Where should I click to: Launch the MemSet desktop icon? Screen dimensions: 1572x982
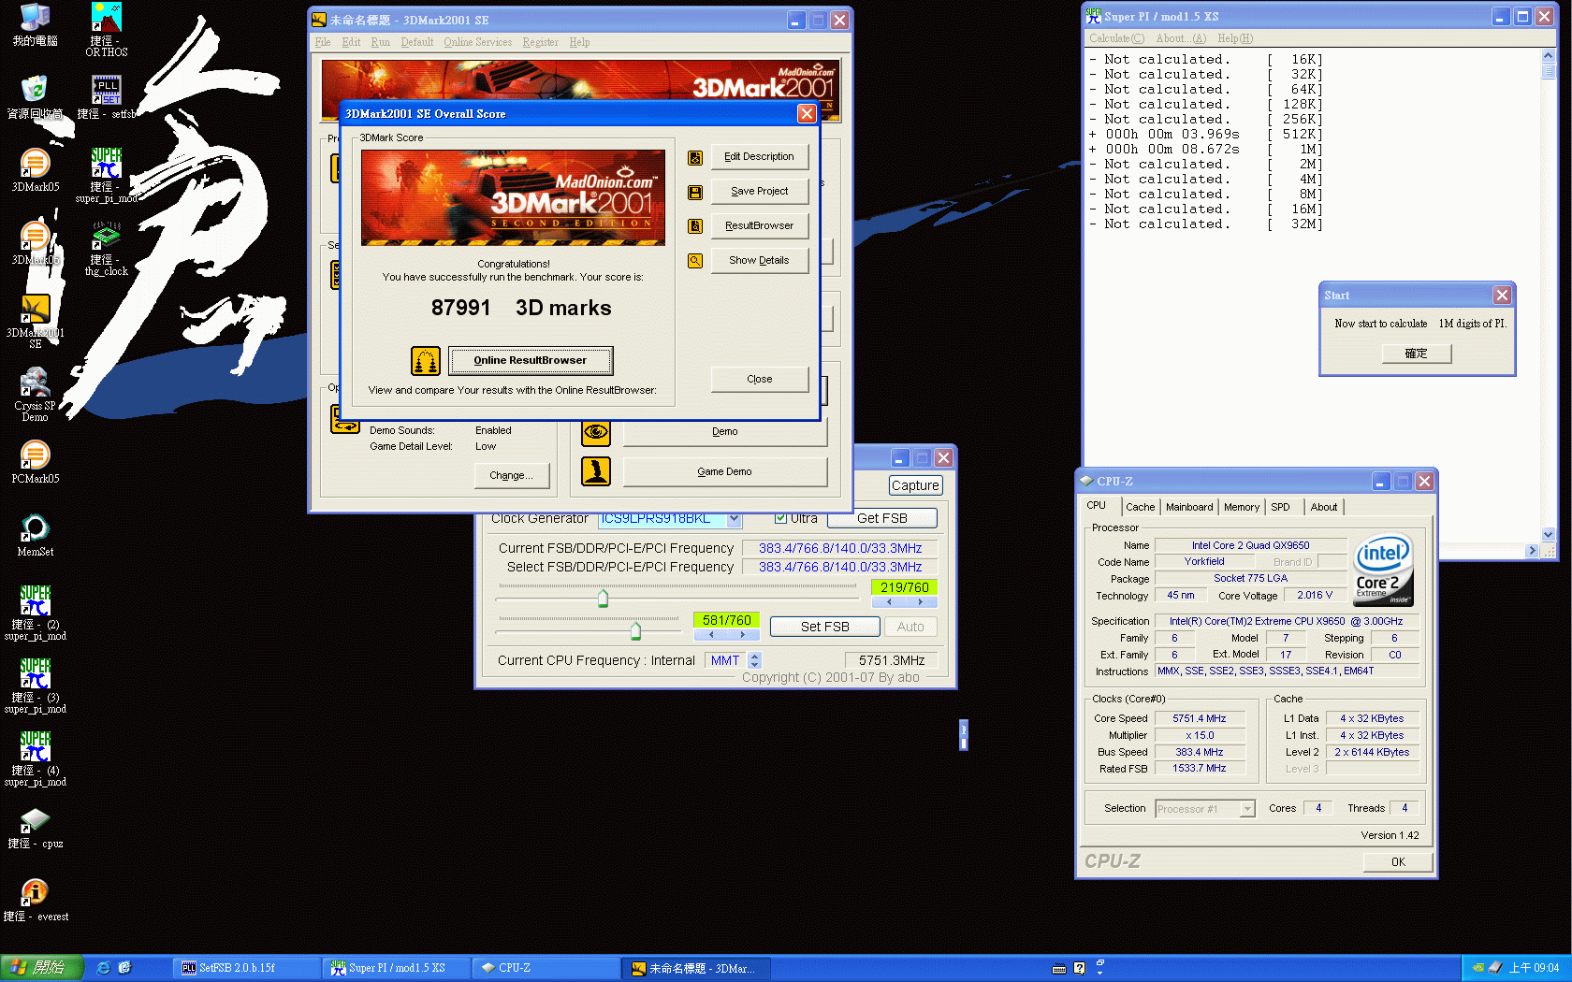coord(35,535)
